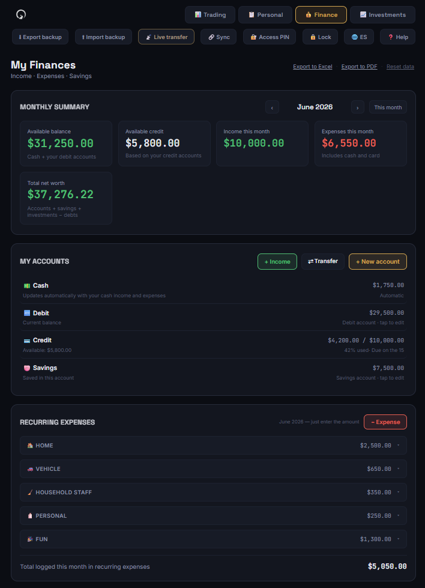Click Export to PDF link

point(359,67)
